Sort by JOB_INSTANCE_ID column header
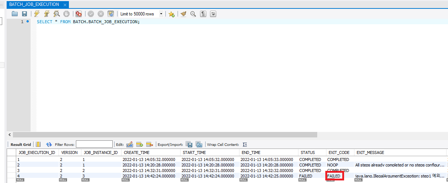 tap(101, 152)
